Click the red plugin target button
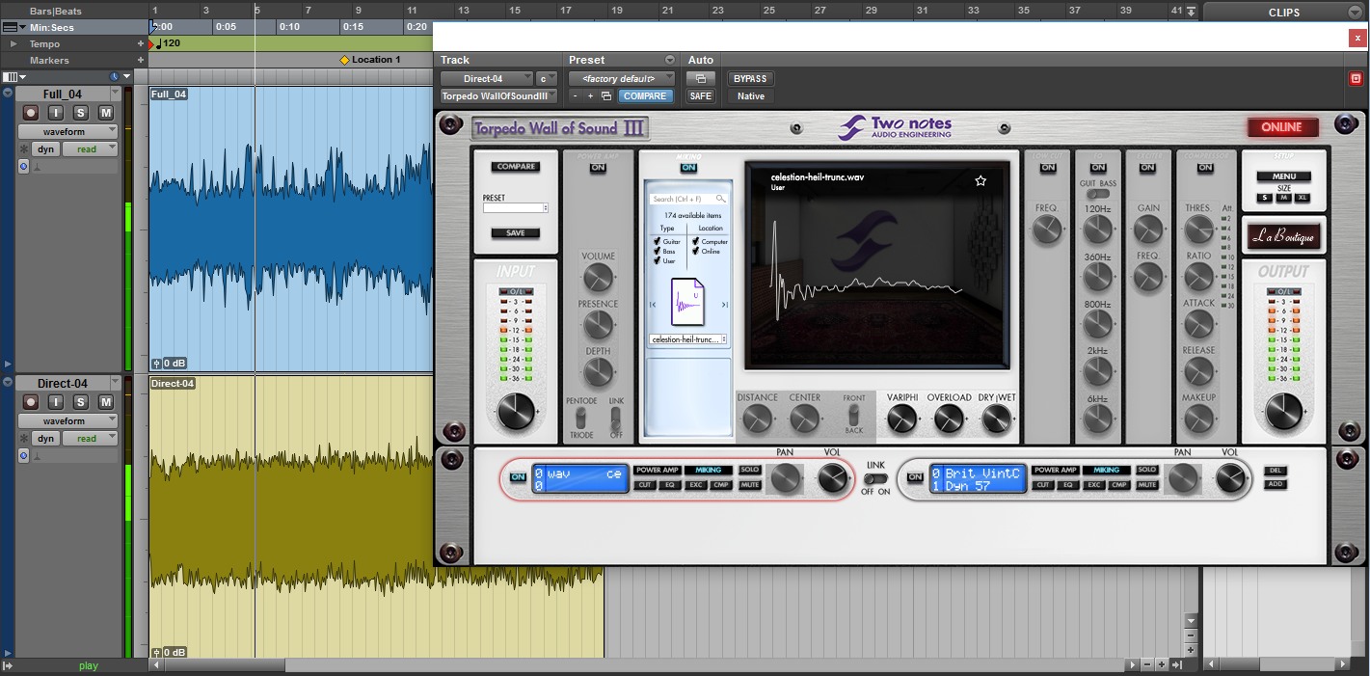Image resolution: width=1370 pixels, height=676 pixels. click(x=1356, y=79)
